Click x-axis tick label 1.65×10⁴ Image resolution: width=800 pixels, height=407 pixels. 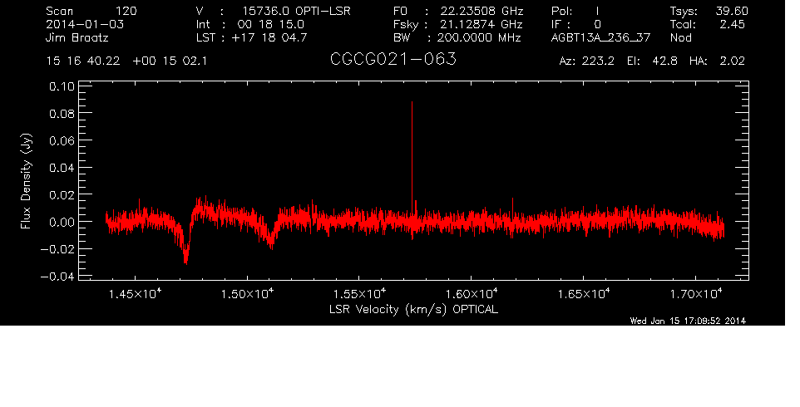coord(584,294)
